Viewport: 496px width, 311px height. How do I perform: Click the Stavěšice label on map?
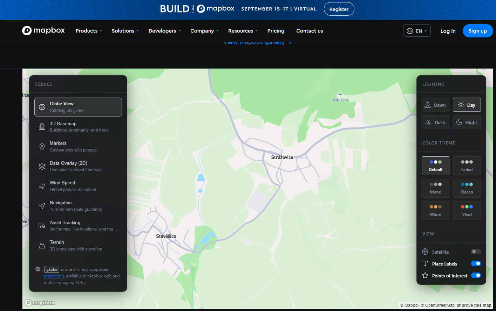166,236
